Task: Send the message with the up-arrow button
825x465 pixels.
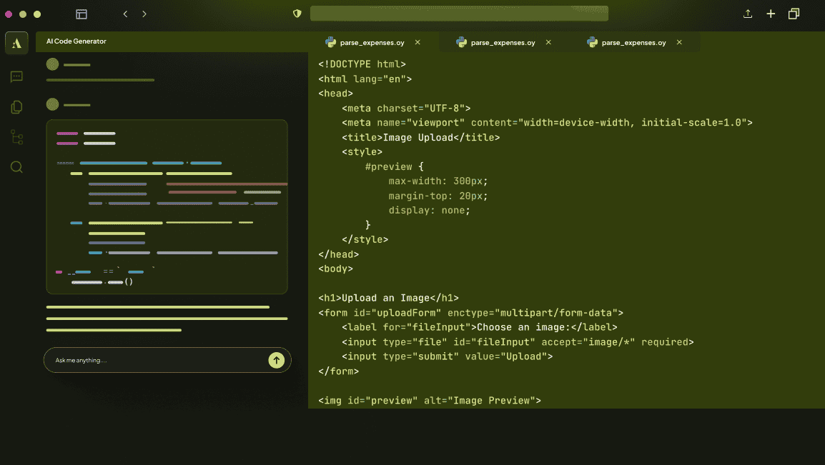Action: 276,360
